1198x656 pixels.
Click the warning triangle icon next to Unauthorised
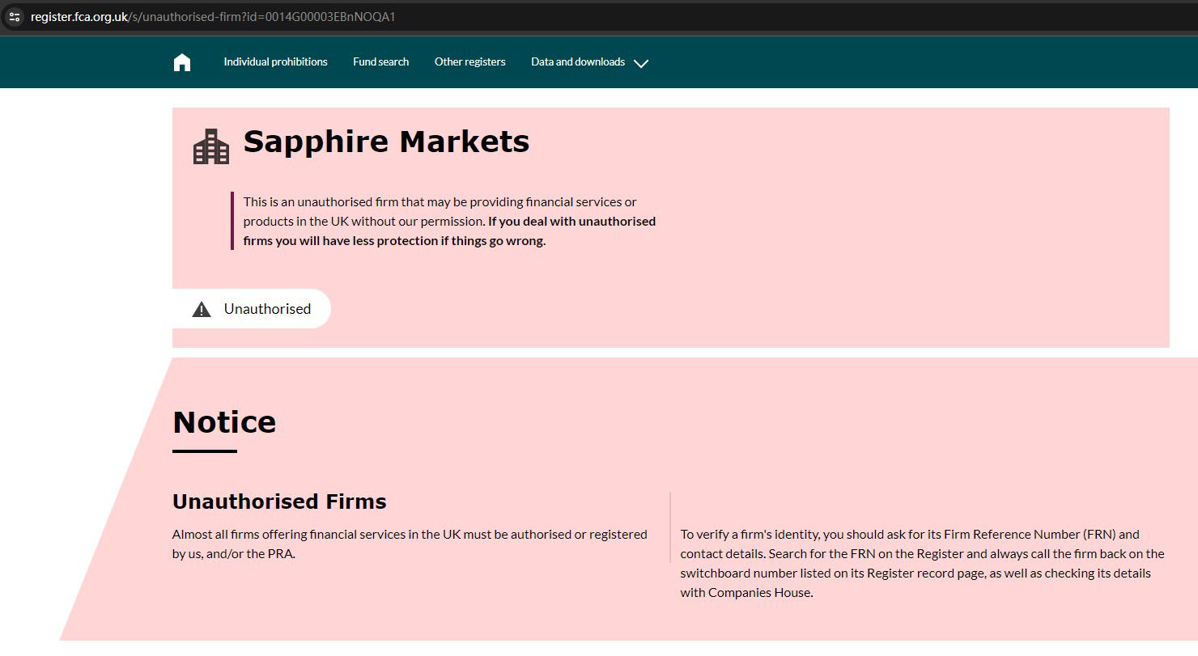click(202, 309)
